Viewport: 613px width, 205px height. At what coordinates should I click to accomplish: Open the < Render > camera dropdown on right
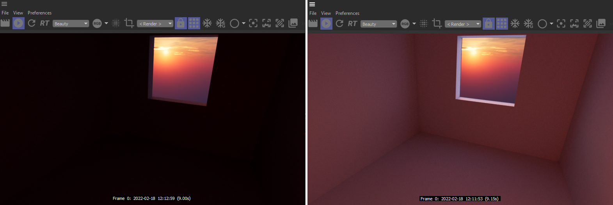click(463, 24)
